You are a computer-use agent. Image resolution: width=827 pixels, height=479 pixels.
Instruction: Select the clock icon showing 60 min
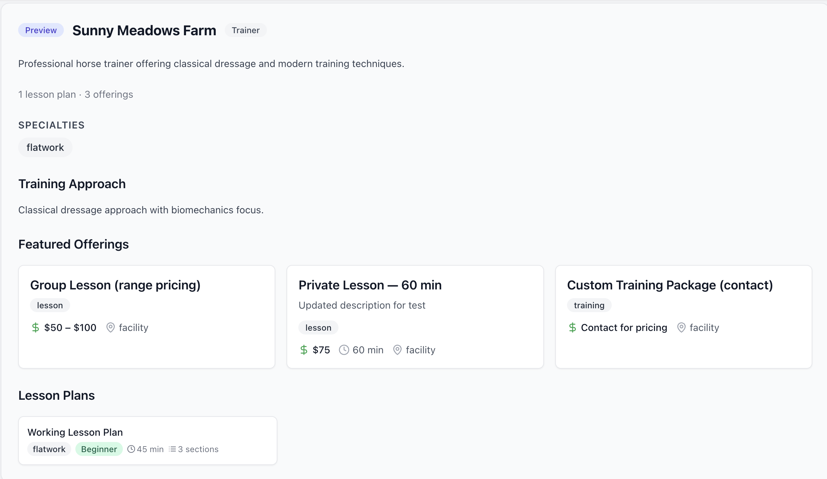coord(344,350)
